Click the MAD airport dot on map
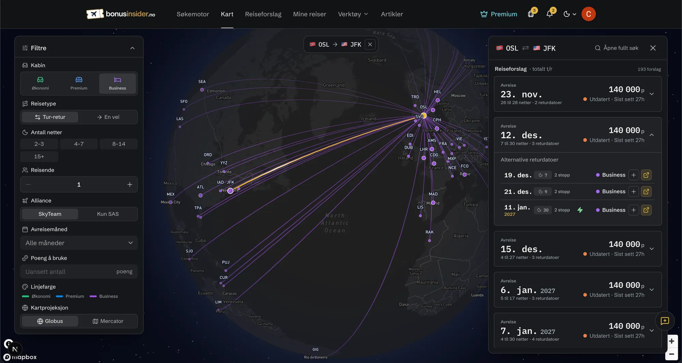The image size is (682, 363). pos(433,203)
